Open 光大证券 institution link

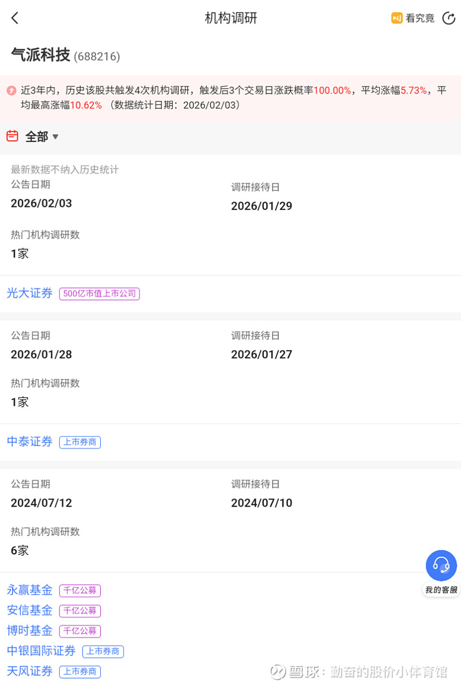point(30,293)
